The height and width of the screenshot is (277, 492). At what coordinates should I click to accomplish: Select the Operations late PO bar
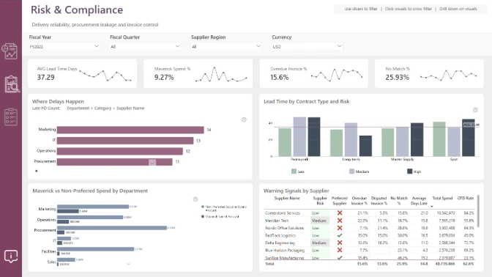pos(119,151)
